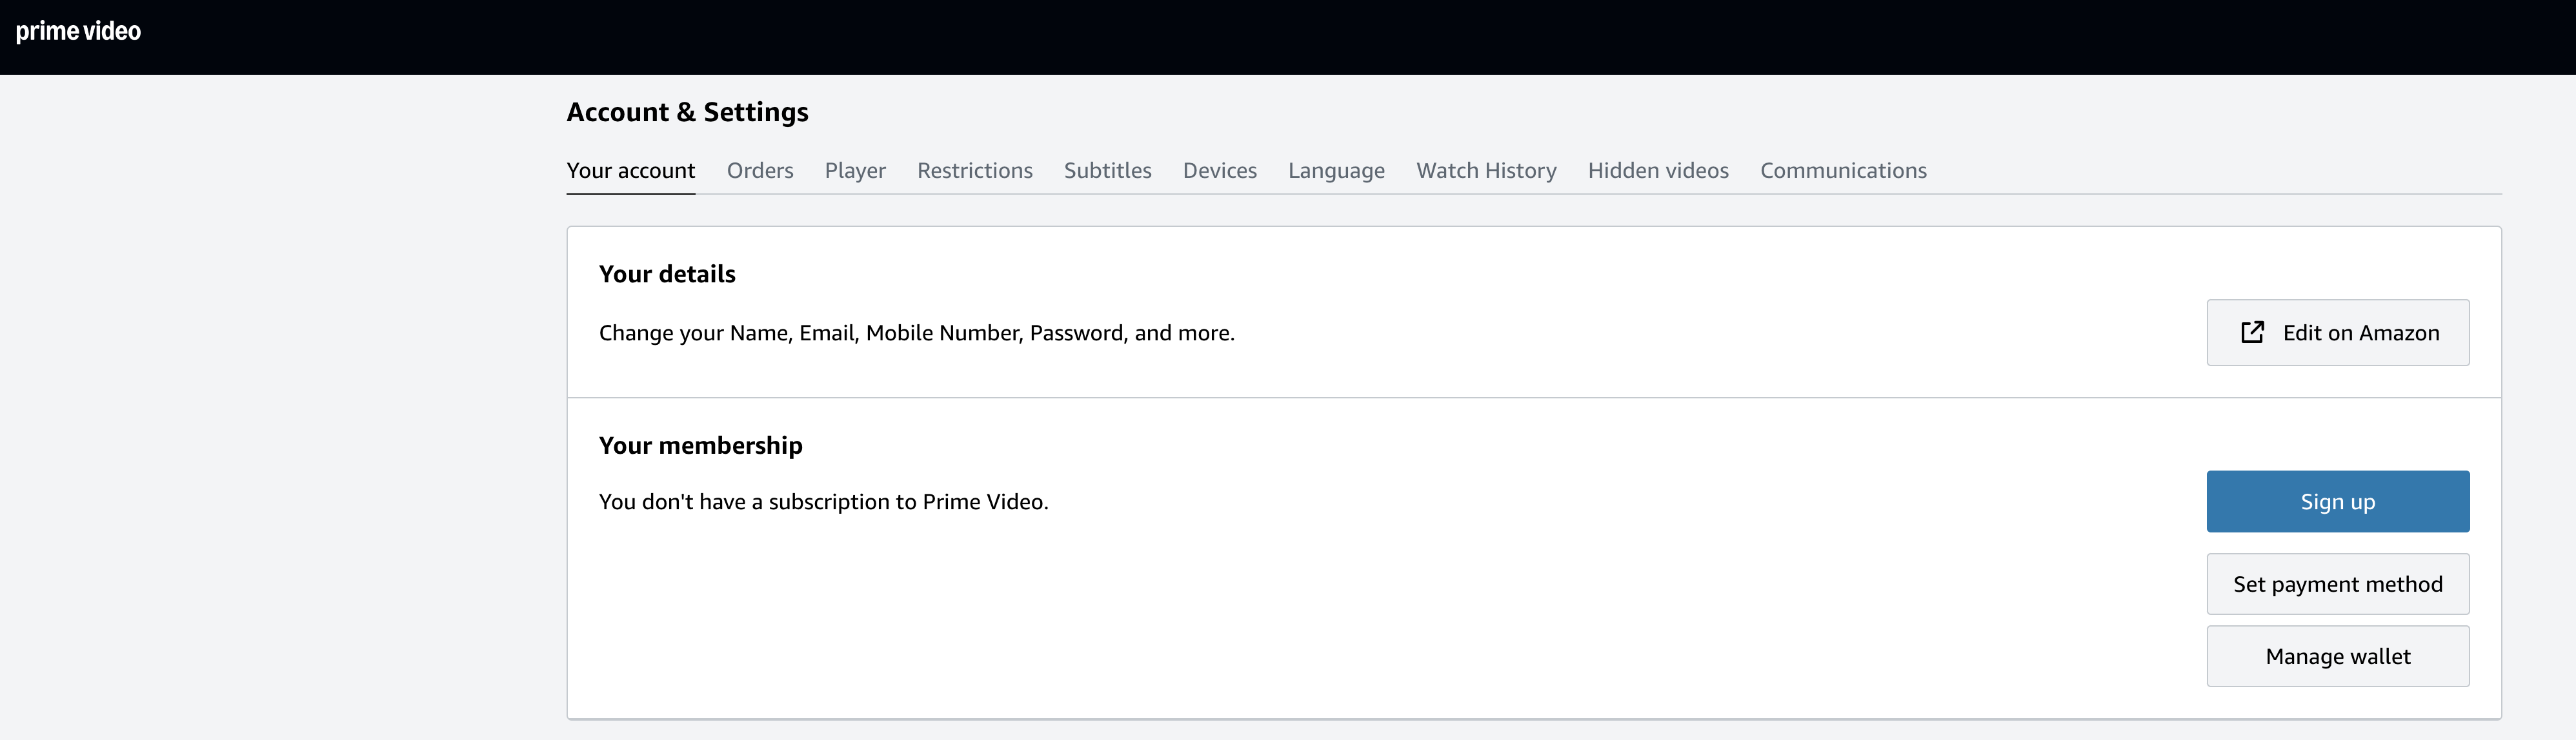The height and width of the screenshot is (740, 2576).
Task: Navigate to the Communications tab
Action: coord(1842,171)
